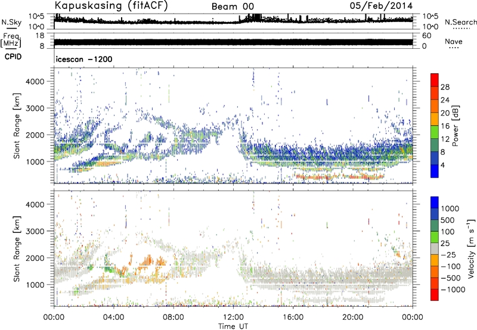Click the '4000' range tick of the power panel

coord(35,82)
